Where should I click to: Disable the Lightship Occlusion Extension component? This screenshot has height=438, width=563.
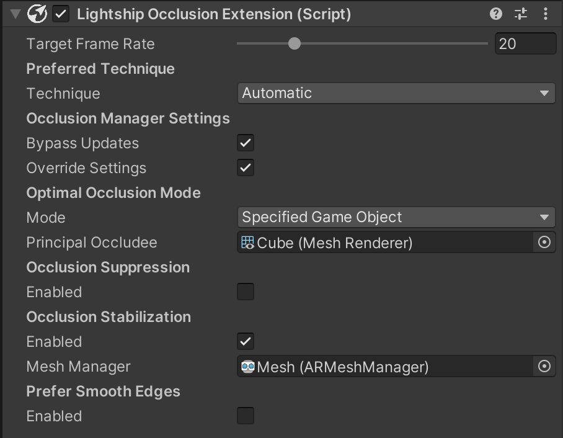point(60,14)
